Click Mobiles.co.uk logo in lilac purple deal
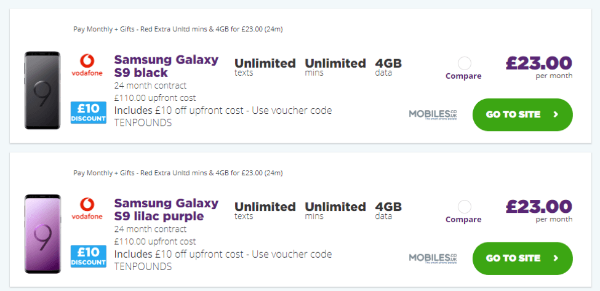Viewport: 600px width, 291px height. (x=433, y=258)
